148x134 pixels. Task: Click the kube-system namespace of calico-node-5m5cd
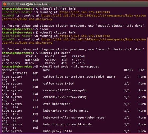12,84
